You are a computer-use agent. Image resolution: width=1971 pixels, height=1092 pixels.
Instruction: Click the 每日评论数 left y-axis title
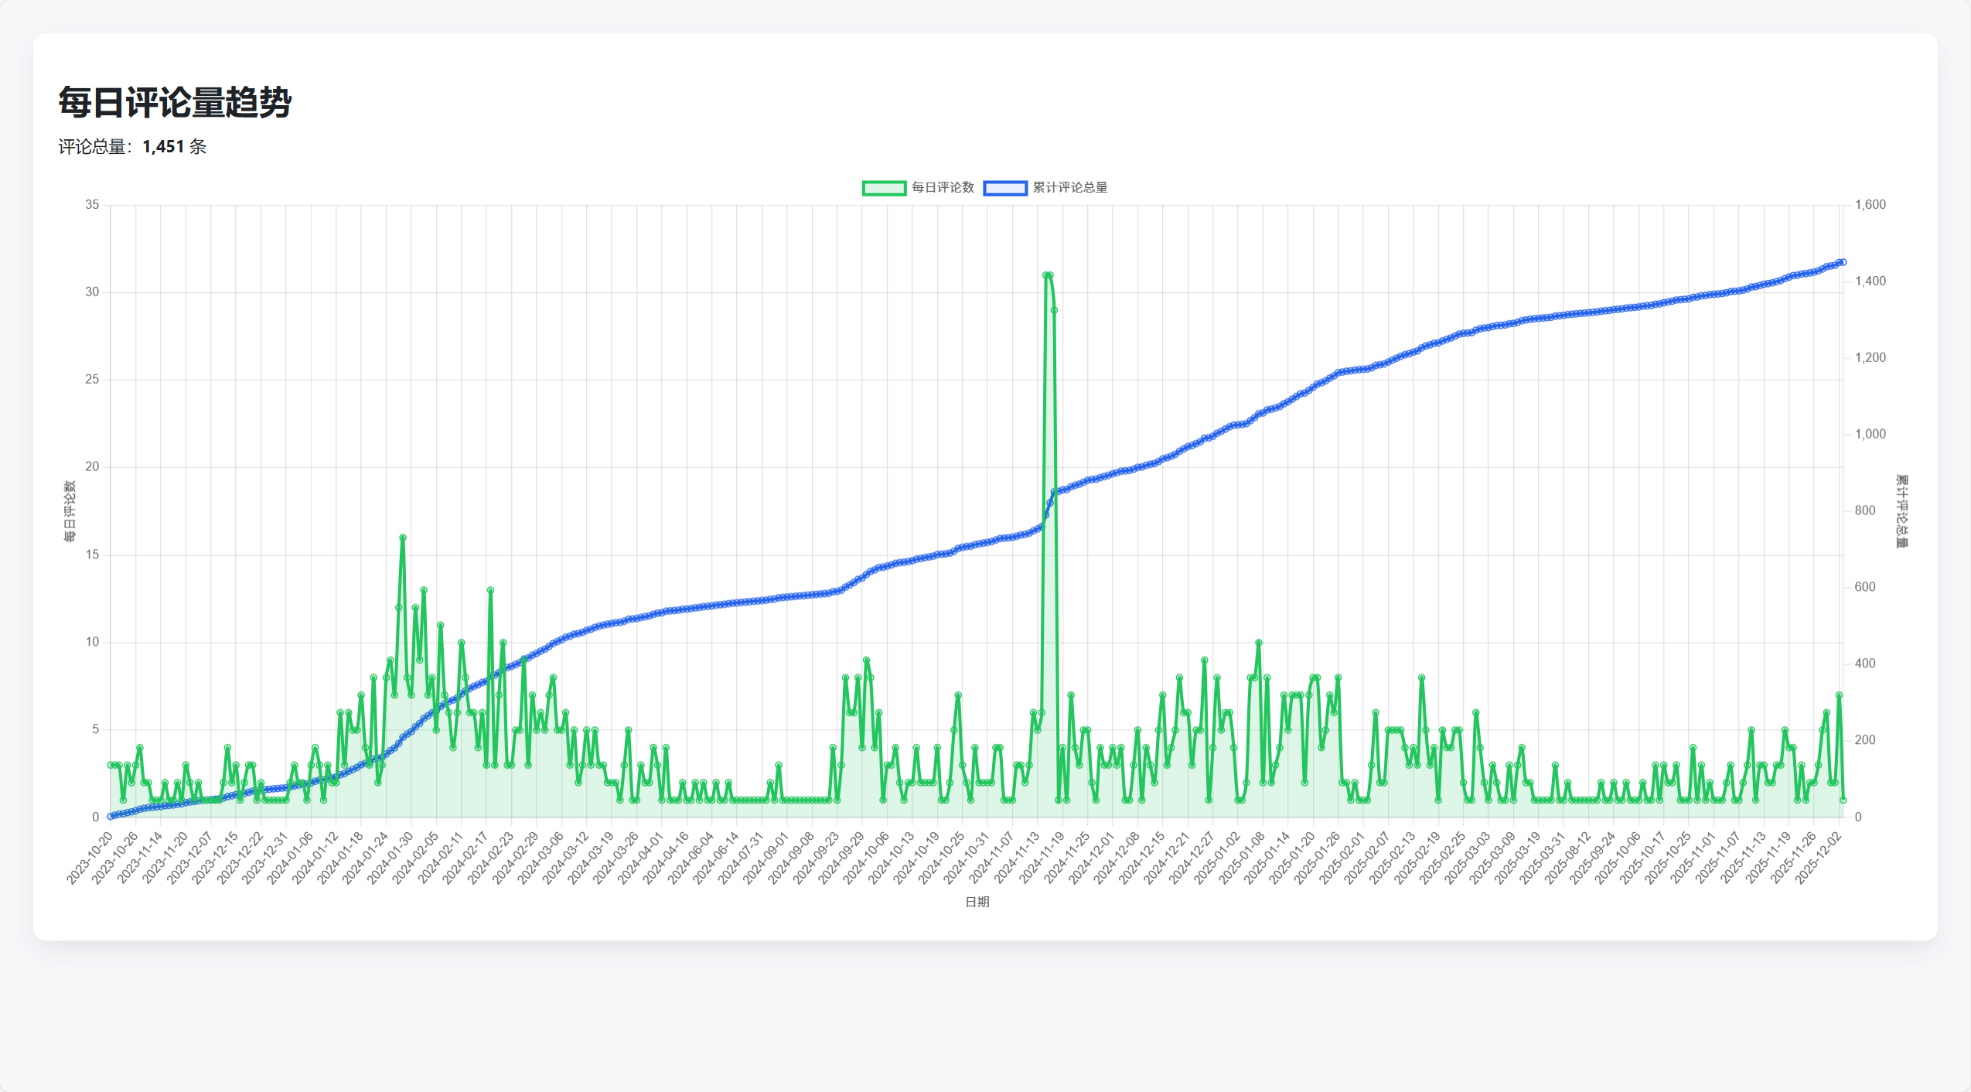pyautogui.click(x=70, y=511)
